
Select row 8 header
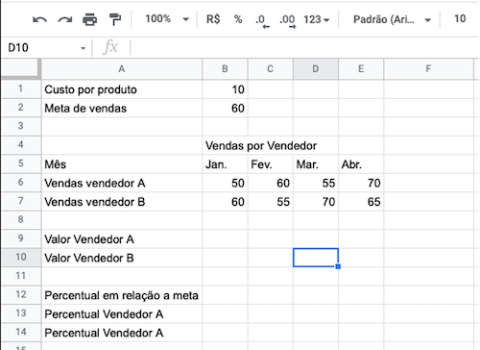(x=21, y=220)
